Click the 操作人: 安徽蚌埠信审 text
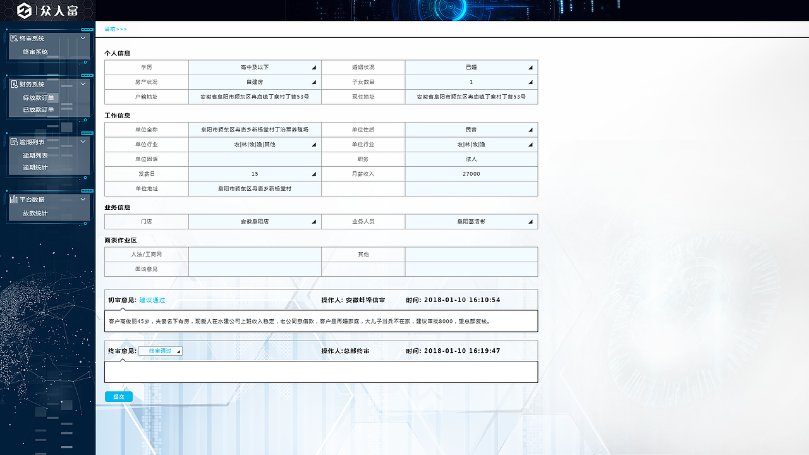Viewport: 809px width, 455px height. pyautogui.click(x=353, y=300)
